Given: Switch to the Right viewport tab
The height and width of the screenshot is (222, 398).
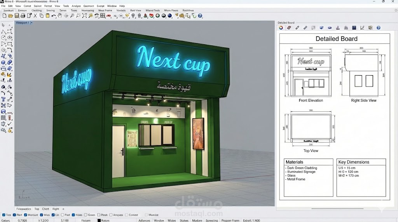Looking at the screenshot, I should point(56,209).
